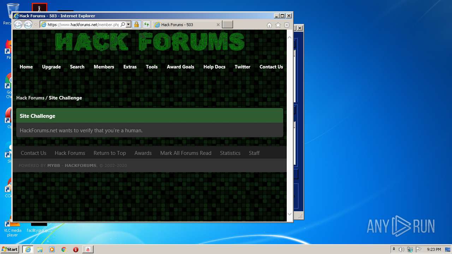This screenshot has height=254, width=452.
Task: Open the Internet Explorer Home icon
Action: pos(269,25)
